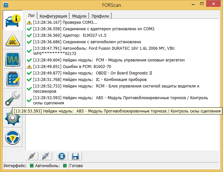
Task: Click the disconnect from vehicle button
Action: [x=46, y=156]
